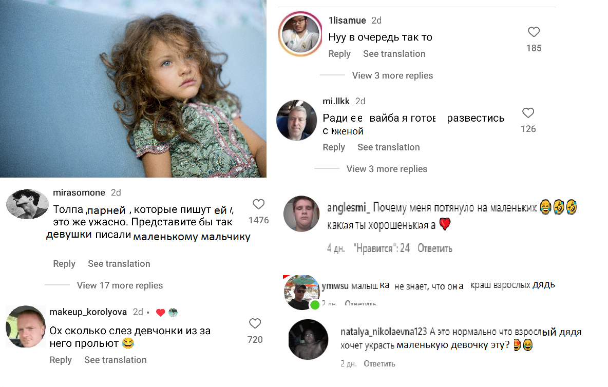Image resolution: width=608 pixels, height=387 pixels.
Task: Open natalya_nikolaevna123's profile avatar
Action: [308, 339]
